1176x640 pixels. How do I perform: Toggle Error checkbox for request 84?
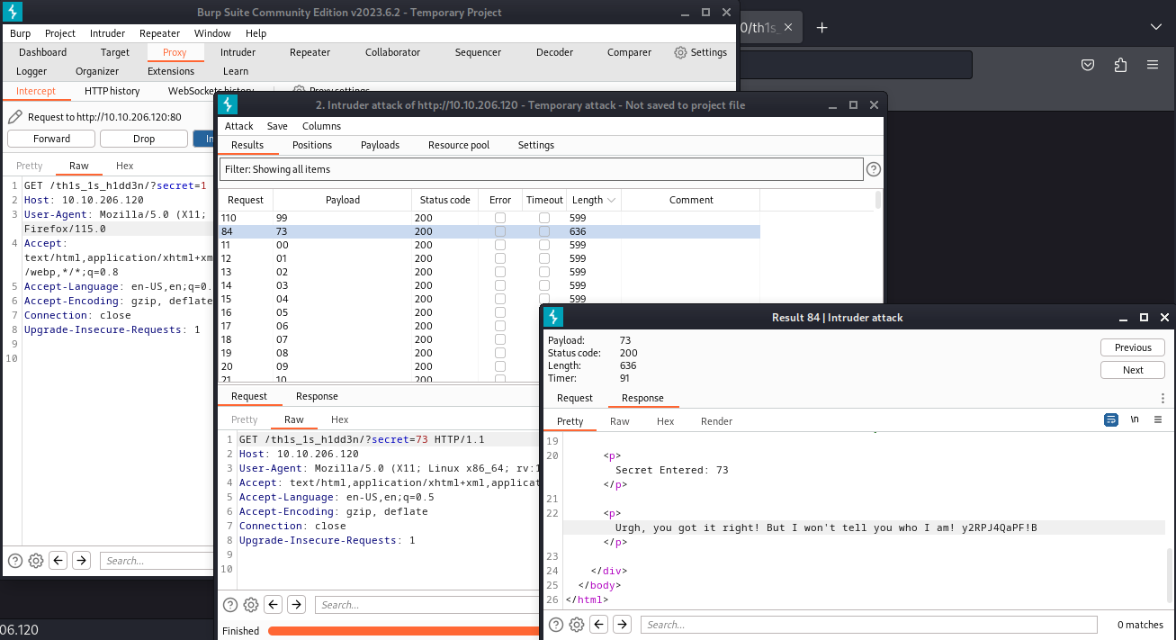pyautogui.click(x=500, y=231)
